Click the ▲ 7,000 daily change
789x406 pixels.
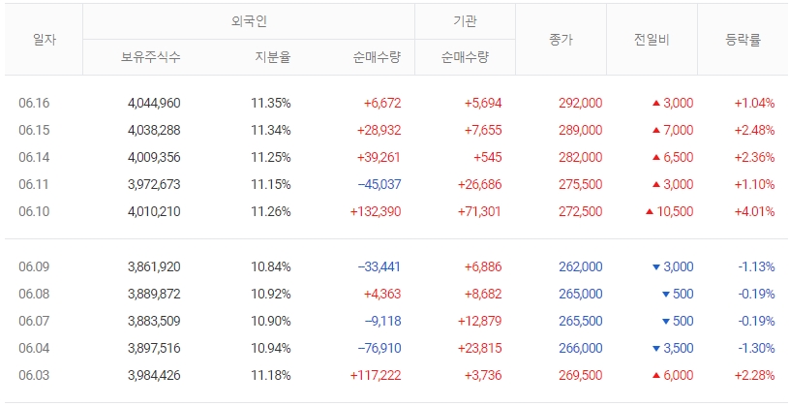(673, 131)
